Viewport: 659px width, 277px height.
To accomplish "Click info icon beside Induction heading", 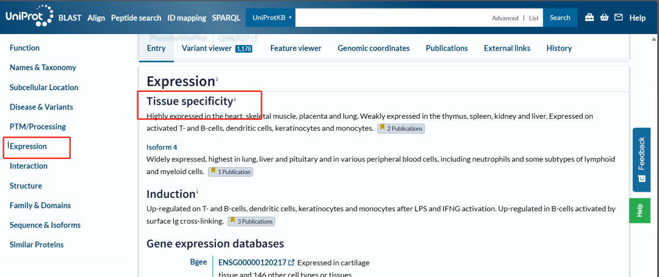I will click(197, 192).
